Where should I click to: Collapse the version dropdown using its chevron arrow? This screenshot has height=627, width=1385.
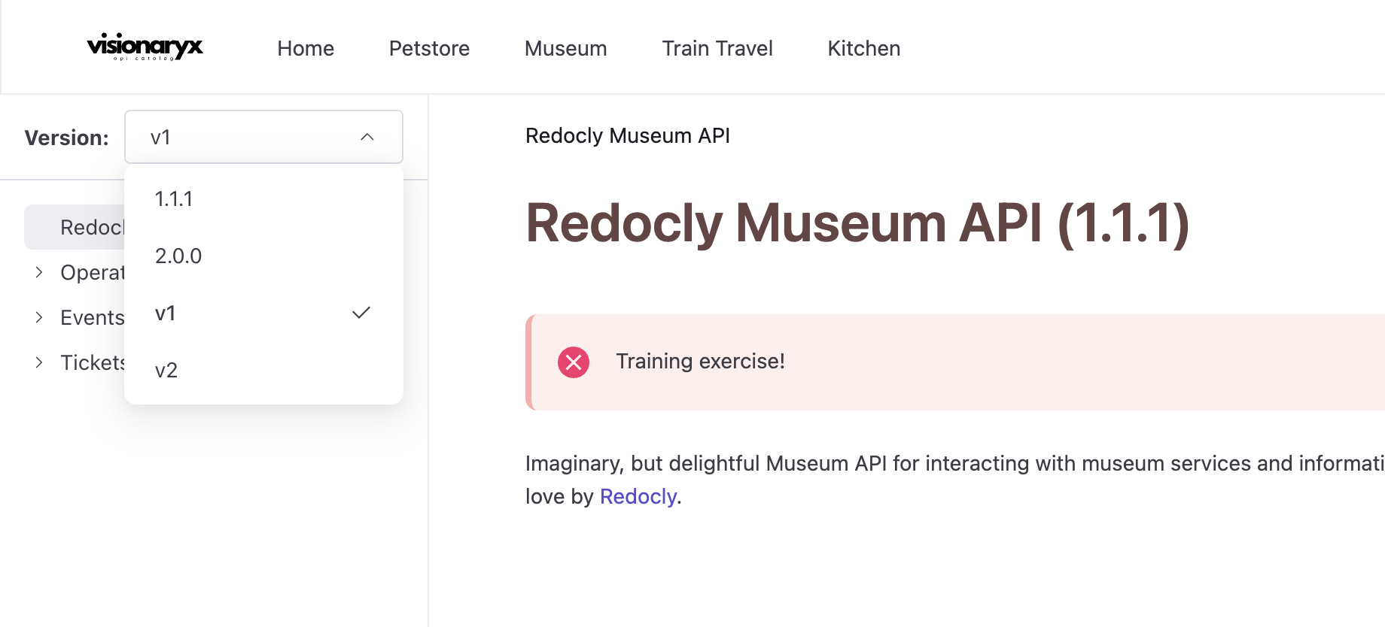(367, 137)
